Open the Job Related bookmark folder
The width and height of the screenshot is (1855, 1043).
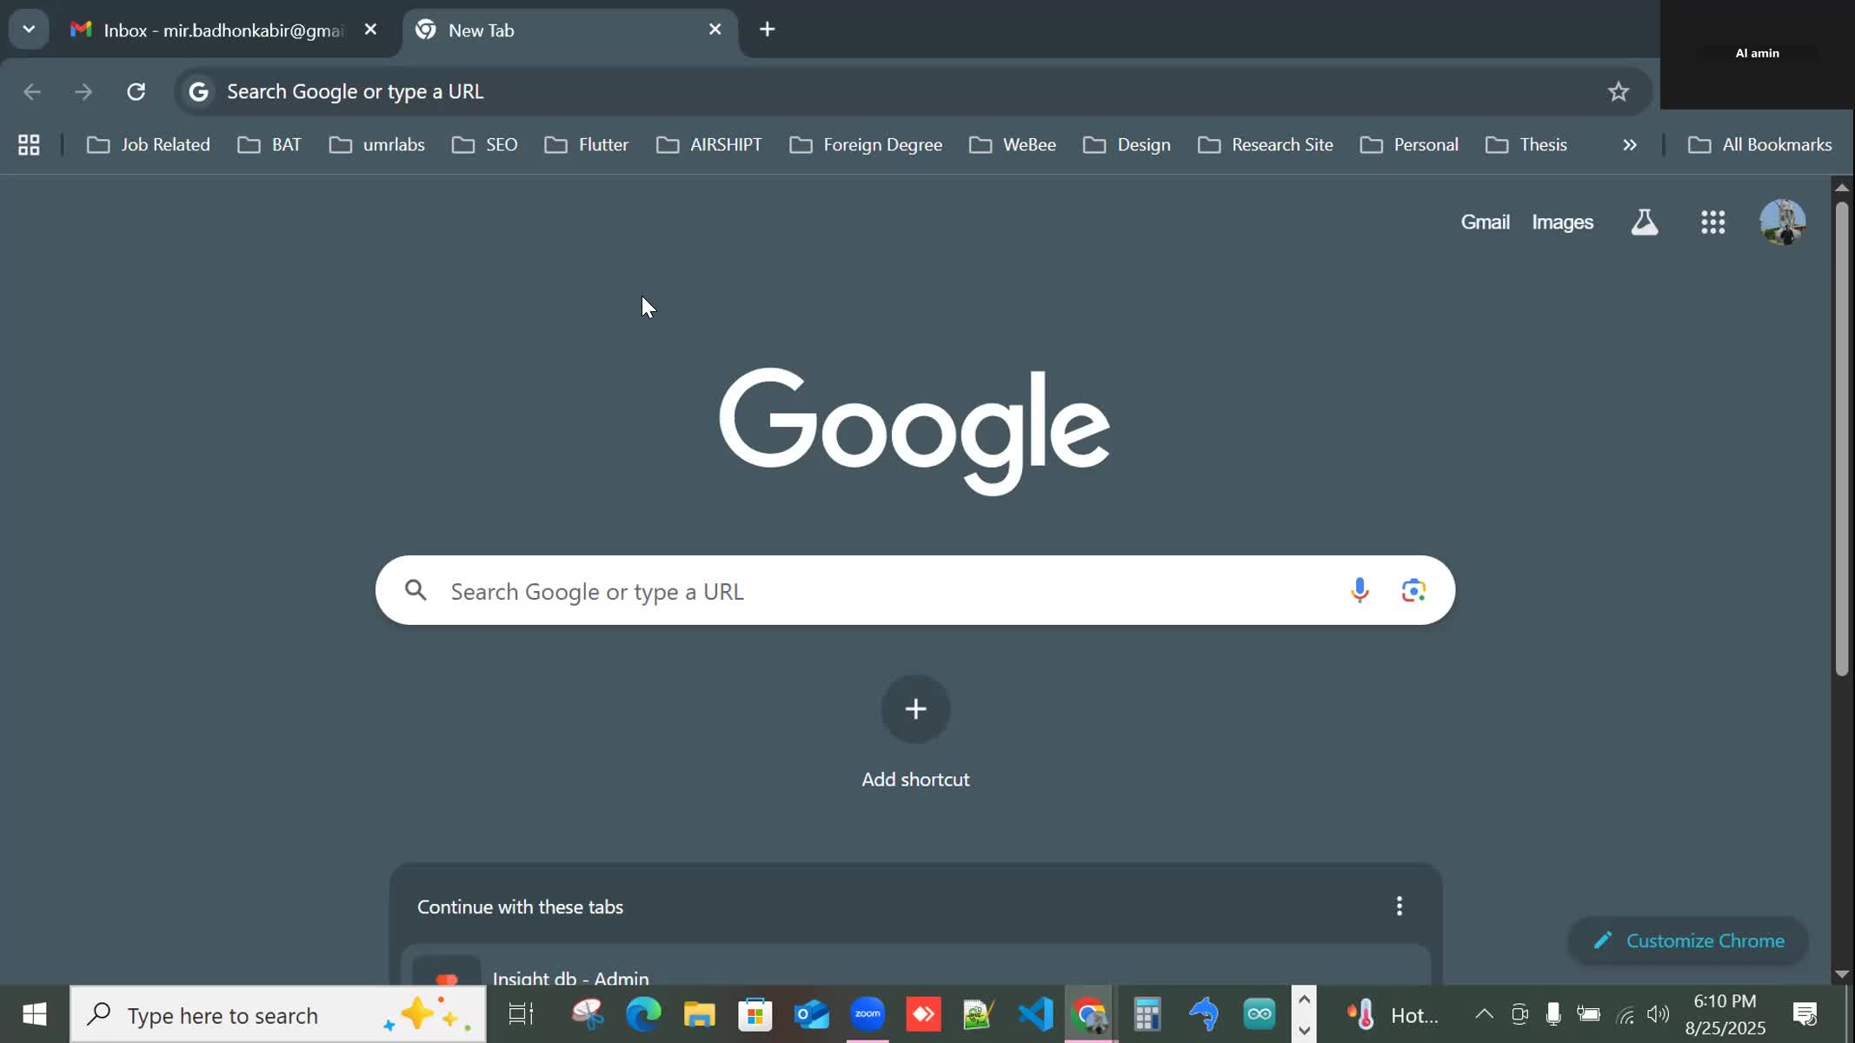pos(149,144)
